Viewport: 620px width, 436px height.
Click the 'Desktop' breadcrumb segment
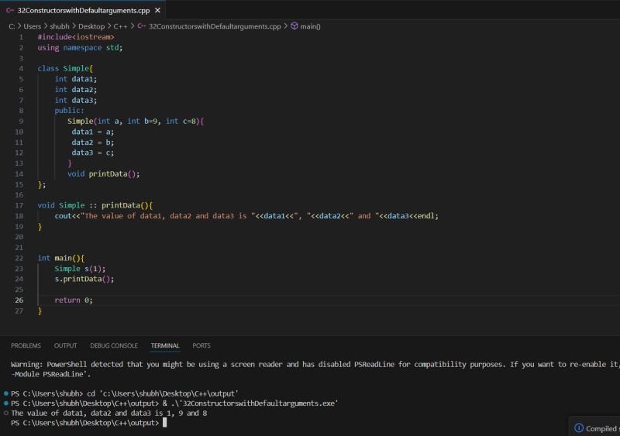pos(91,26)
